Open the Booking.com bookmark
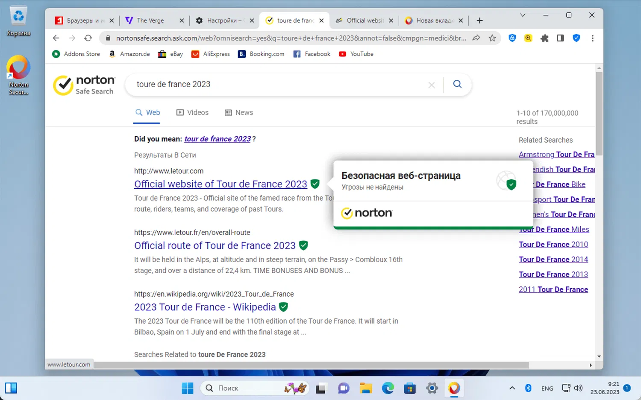 [x=261, y=54]
